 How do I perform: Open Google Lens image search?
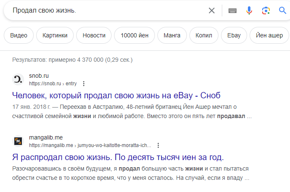[x=266, y=11]
